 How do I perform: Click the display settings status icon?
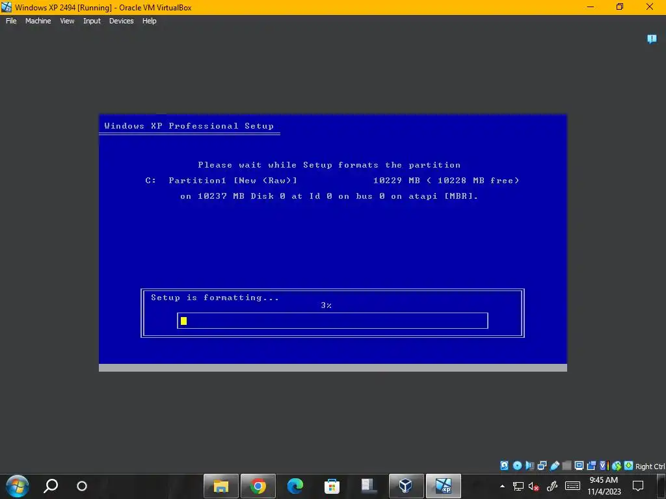(579, 465)
